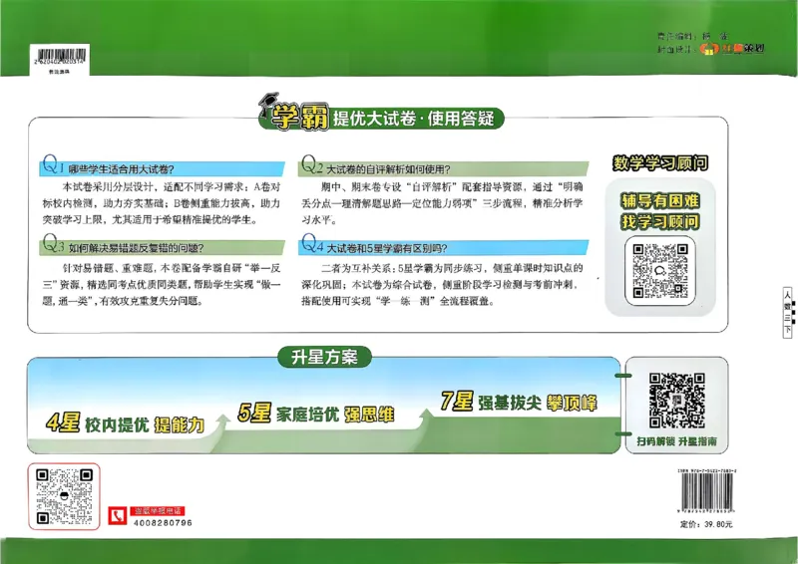Click the barcode sticker on the green header
The width and height of the screenshot is (798, 564).
click(60, 60)
